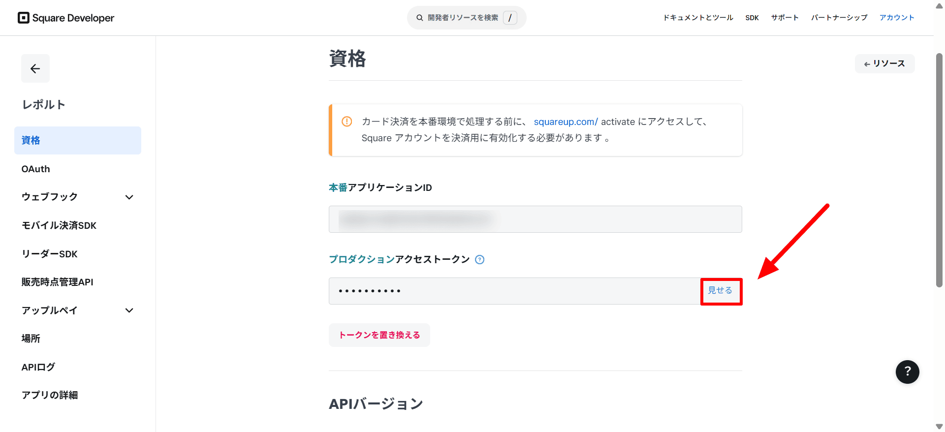Click the APIバージョン heading

[x=376, y=404]
